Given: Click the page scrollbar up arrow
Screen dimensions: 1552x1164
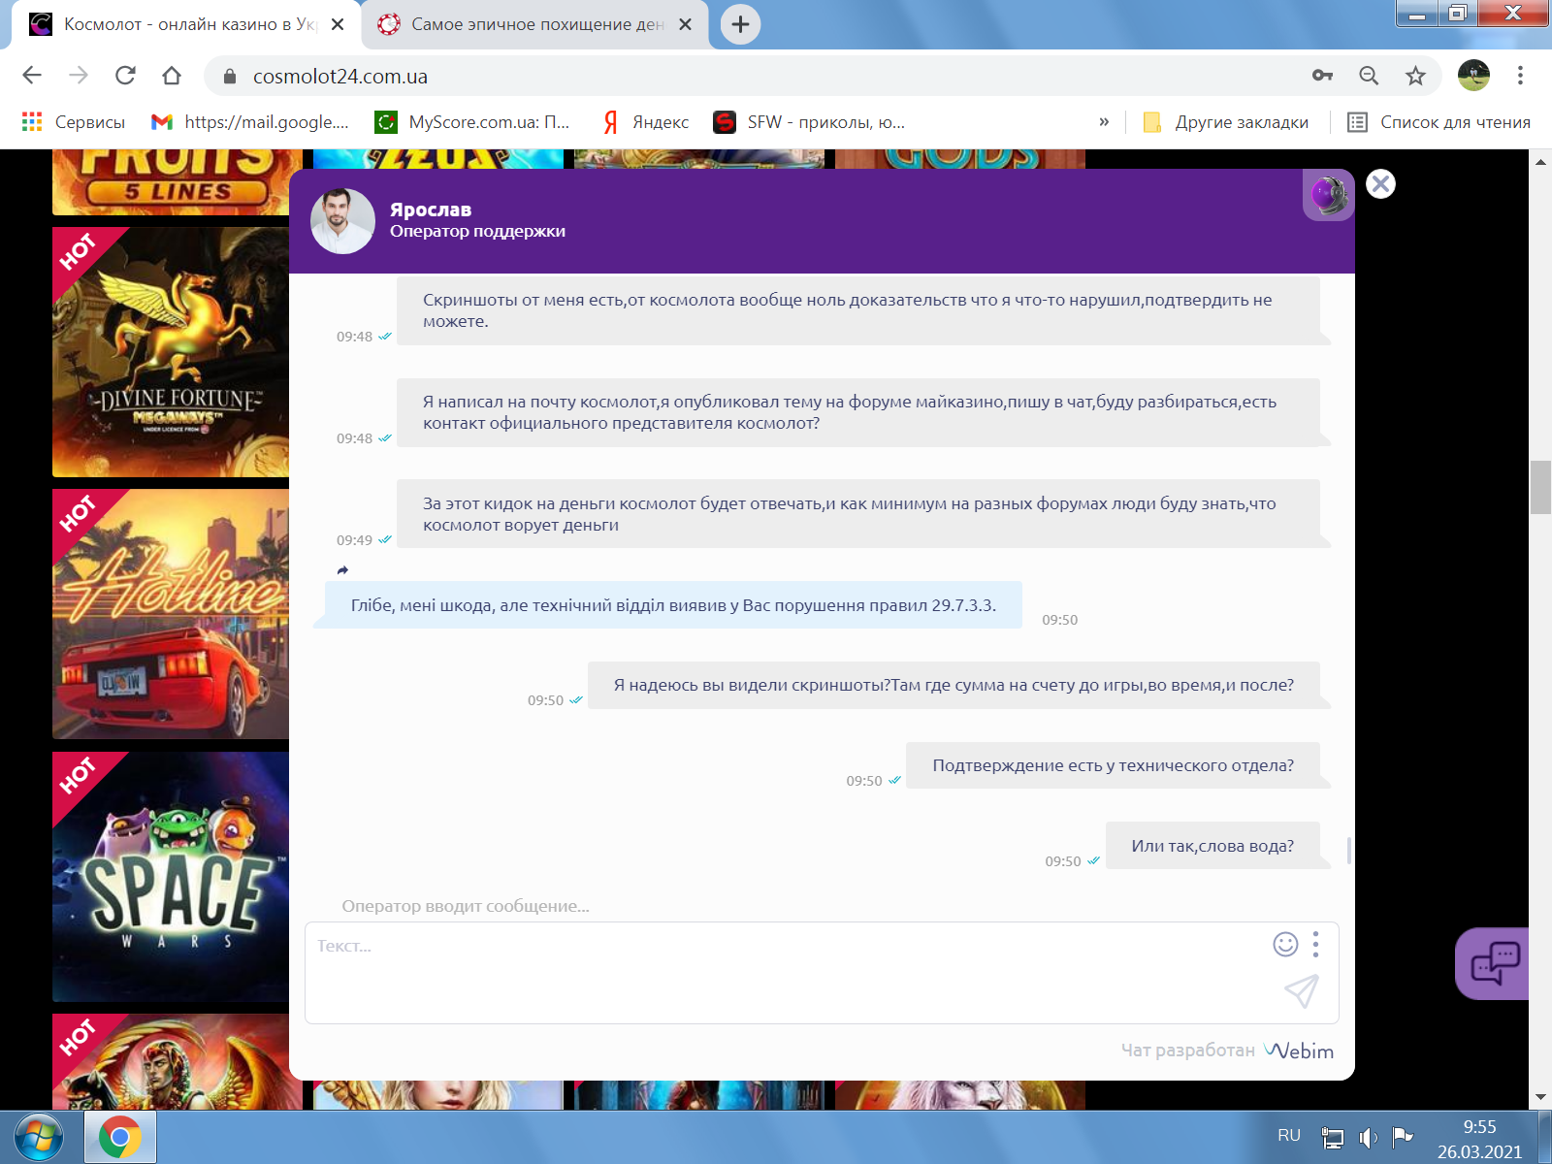Looking at the screenshot, I should (1540, 161).
